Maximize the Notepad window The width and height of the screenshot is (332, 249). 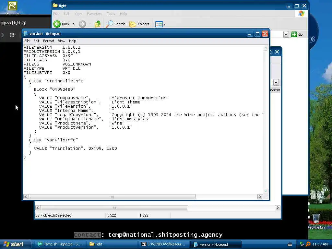point(257,34)
